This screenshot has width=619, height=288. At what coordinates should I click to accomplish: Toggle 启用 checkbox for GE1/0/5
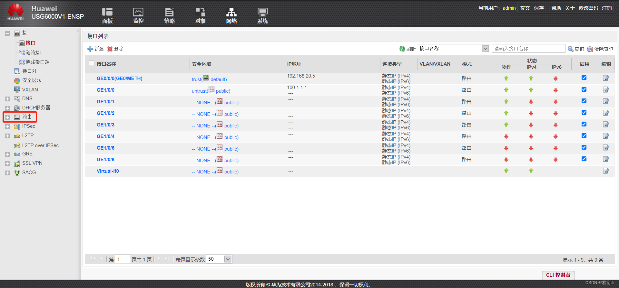[x=584, y=147]
